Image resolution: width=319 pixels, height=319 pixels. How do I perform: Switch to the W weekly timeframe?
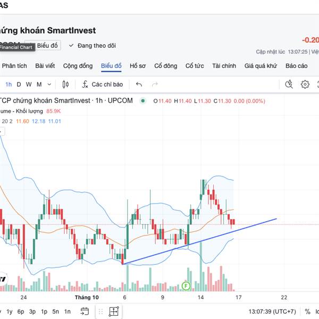point(29,84)
